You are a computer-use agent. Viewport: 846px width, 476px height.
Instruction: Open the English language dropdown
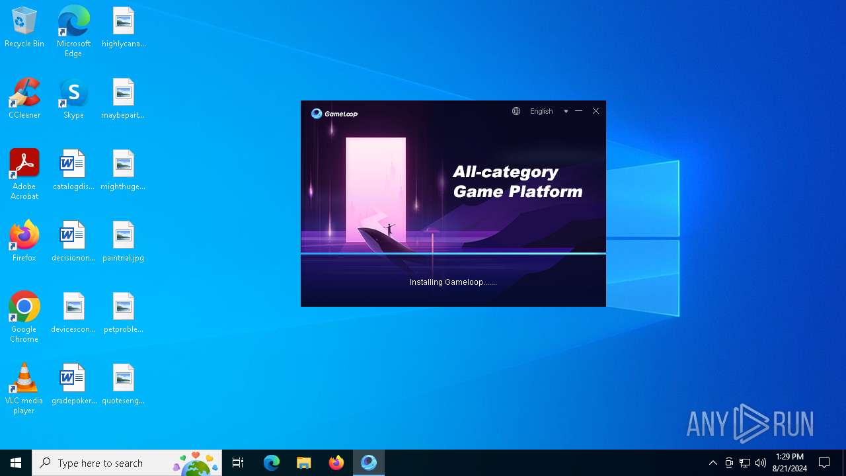coord(541,111)
